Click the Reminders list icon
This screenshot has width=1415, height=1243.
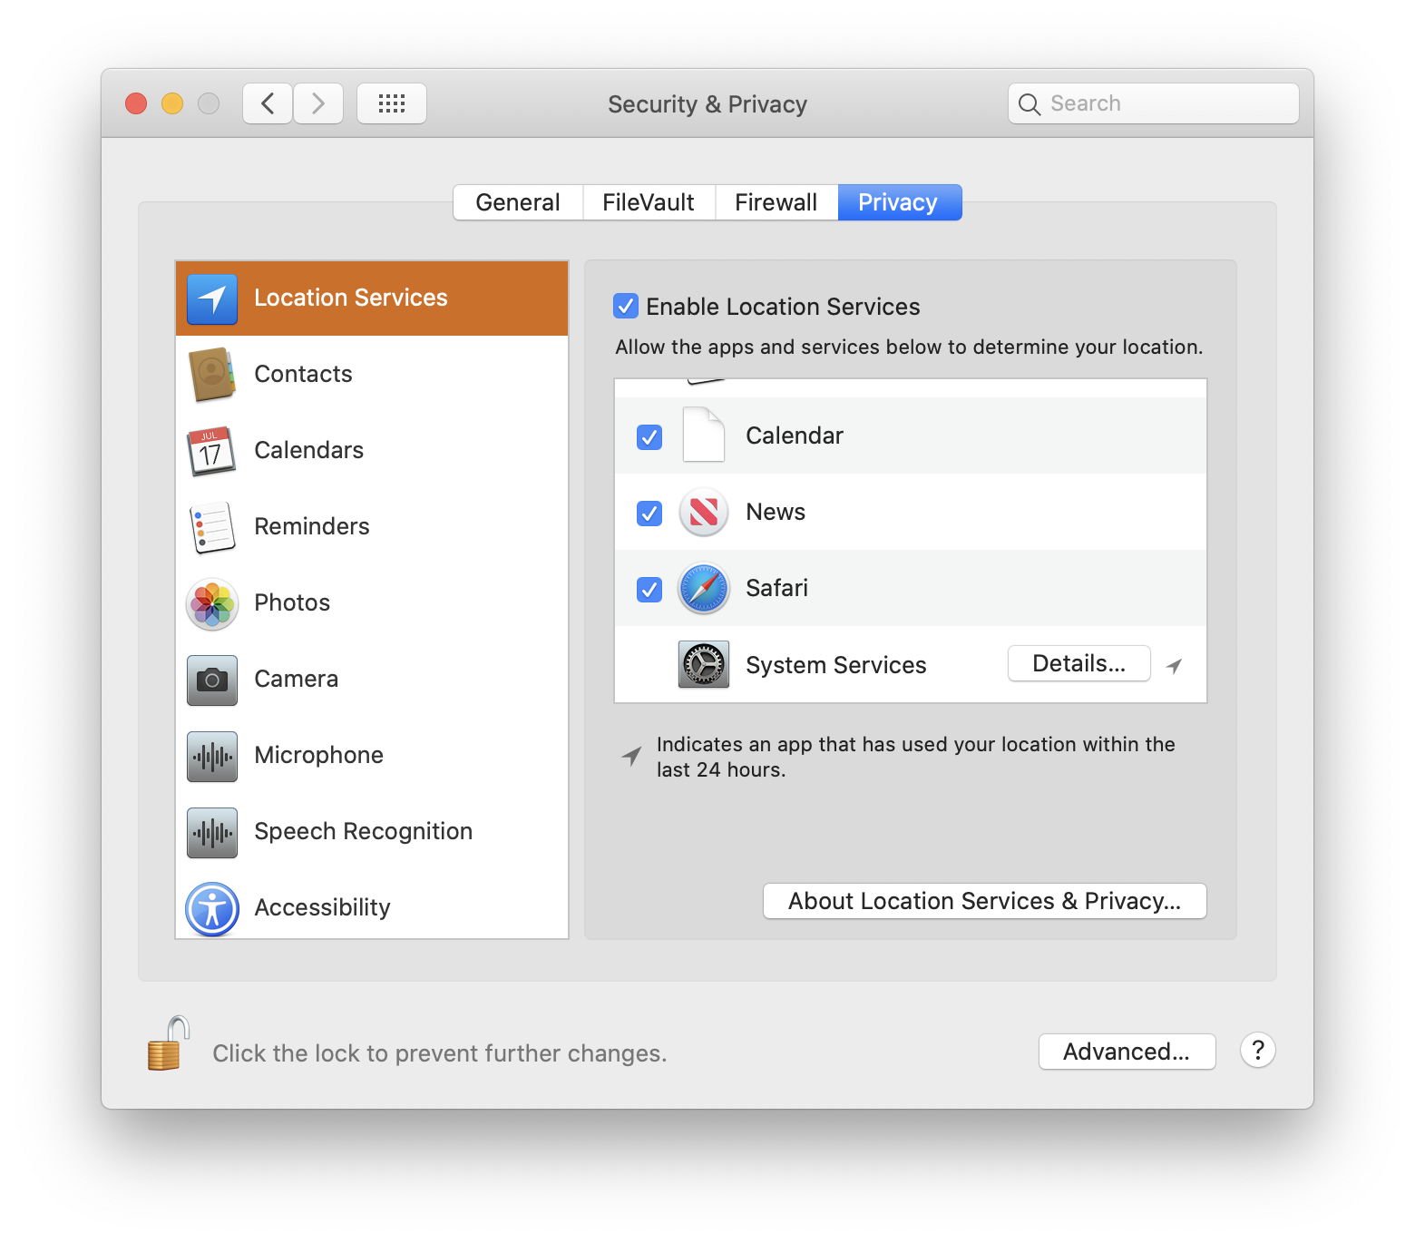click(x=212, y=527)
